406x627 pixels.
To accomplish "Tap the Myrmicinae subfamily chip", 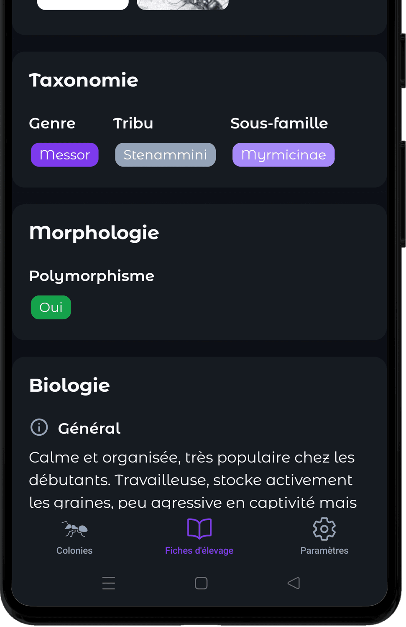I will pyautogui.click(x=283, y=154).
